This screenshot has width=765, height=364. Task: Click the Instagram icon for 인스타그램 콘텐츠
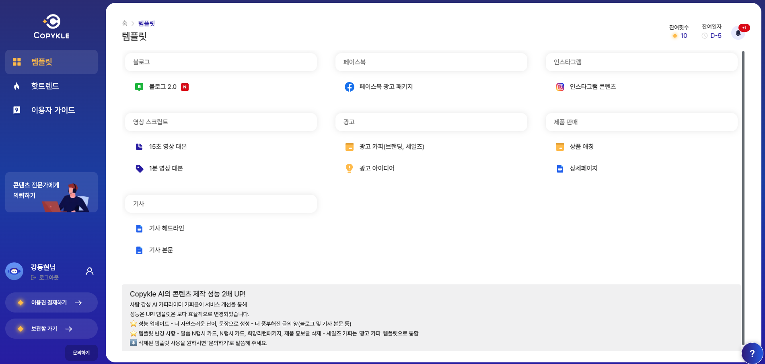tap(560, 87)
